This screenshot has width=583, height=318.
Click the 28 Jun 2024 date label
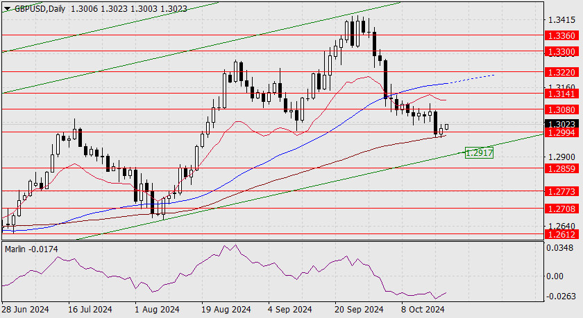[26, 310]
